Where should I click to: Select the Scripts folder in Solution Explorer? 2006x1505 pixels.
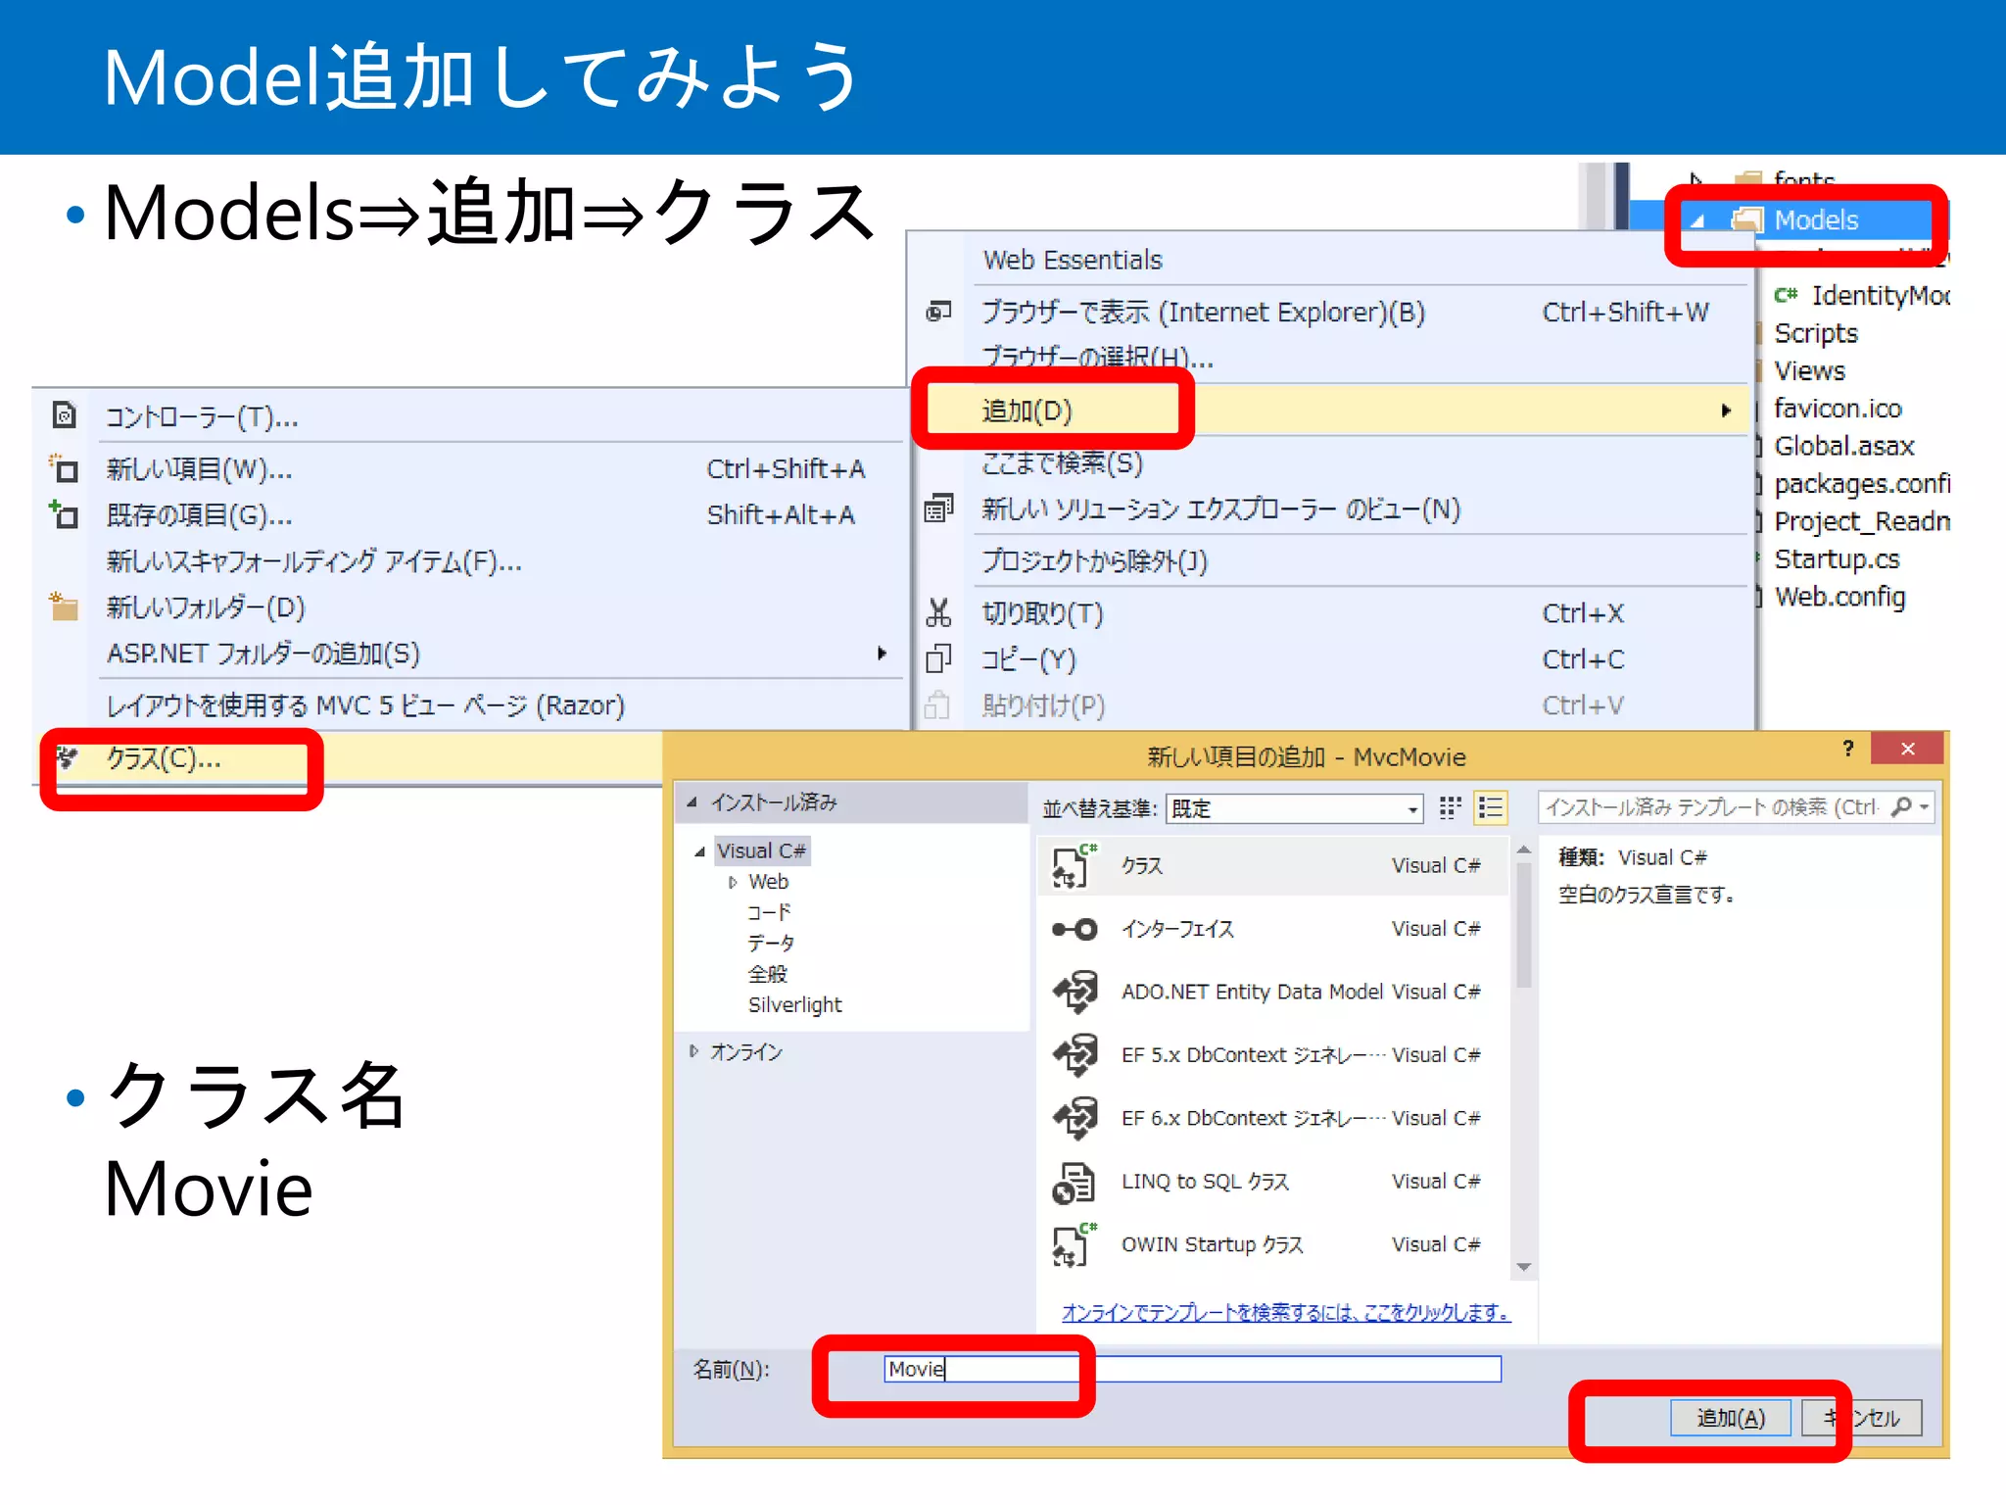pos(1816,333)
